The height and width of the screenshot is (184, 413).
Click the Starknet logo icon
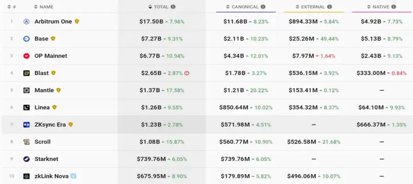pos(26,159)
